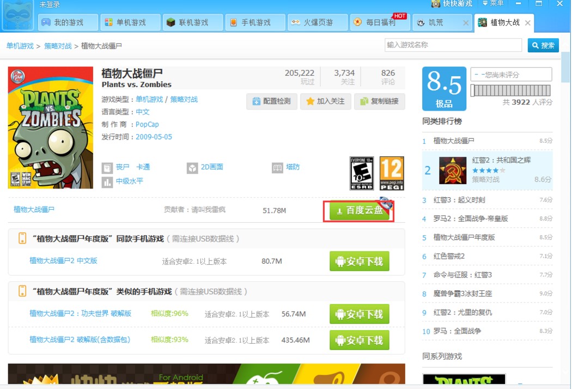
Task: Open the 菜单 dropdown menu
Action: tap(493, 3)
